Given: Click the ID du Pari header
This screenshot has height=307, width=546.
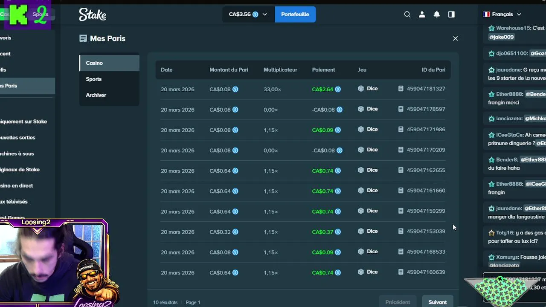Looking at the screenshot, I should (433, 70).
